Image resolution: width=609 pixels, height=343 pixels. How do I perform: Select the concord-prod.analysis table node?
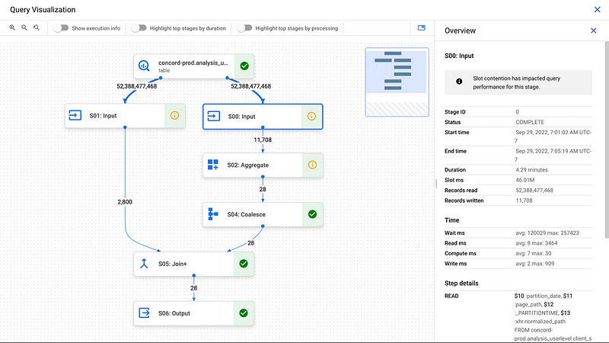pyautogui.click(x=194, y=66)
